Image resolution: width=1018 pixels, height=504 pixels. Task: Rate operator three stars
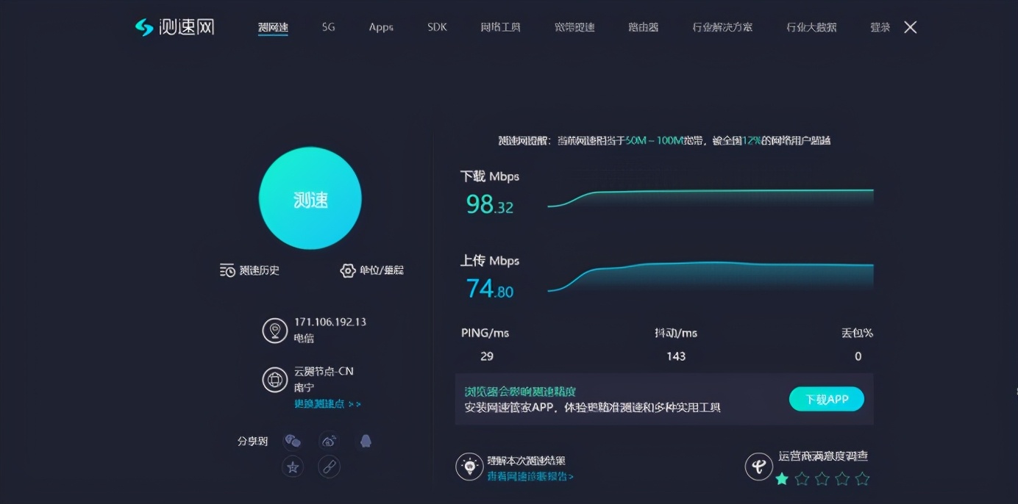[x=822, y=479]
